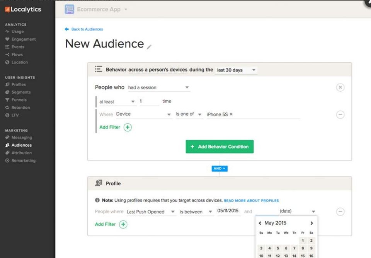Viewport: 371px width, 258px height.
Task: Select May 4 in the calendar
Action: coord(269,248)
